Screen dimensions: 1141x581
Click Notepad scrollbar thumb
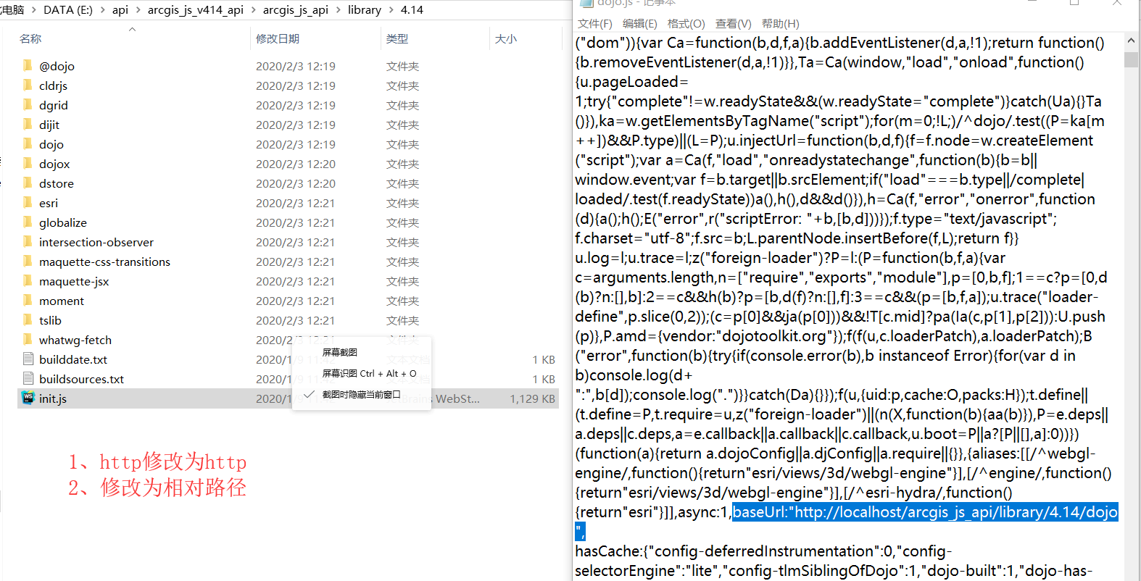click(x=1131, y=59)
